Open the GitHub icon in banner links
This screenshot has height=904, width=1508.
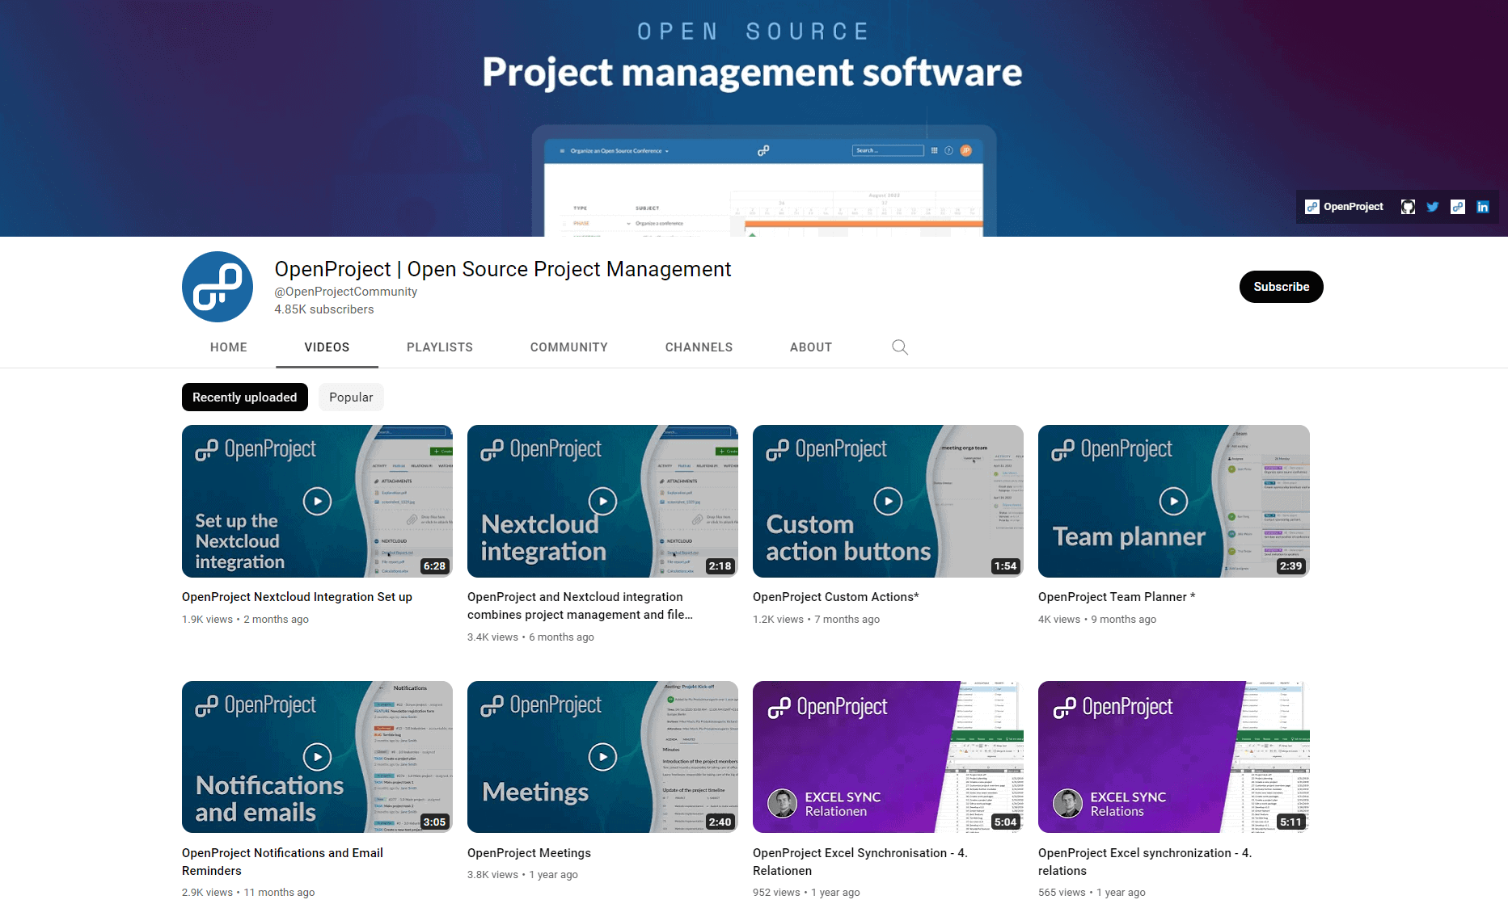coord(1408,207)
